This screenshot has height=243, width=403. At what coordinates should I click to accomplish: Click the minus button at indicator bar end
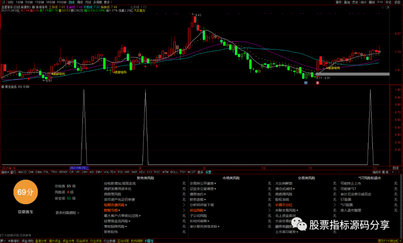399,172
